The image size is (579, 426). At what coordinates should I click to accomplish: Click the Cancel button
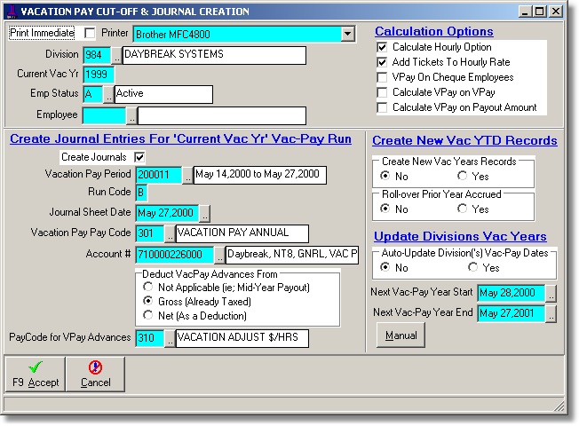point(95,374)
